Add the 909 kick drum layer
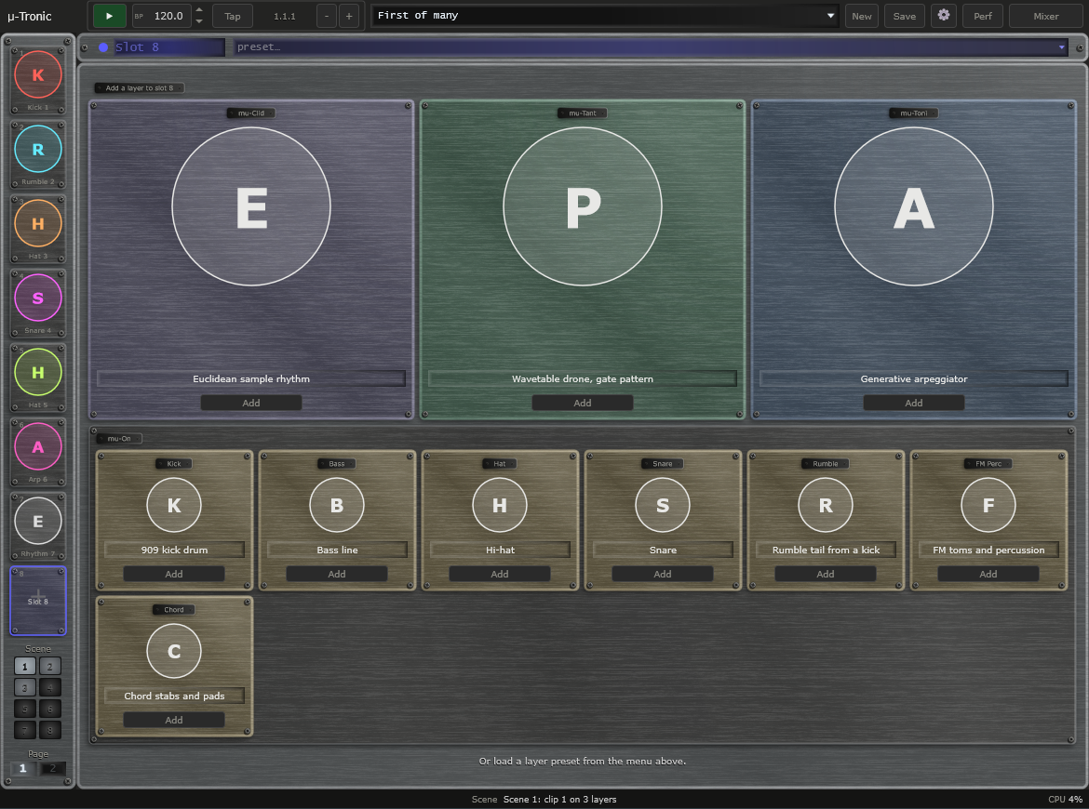The width and height of the screenshot is (1089, 809). tap(174, 574)
